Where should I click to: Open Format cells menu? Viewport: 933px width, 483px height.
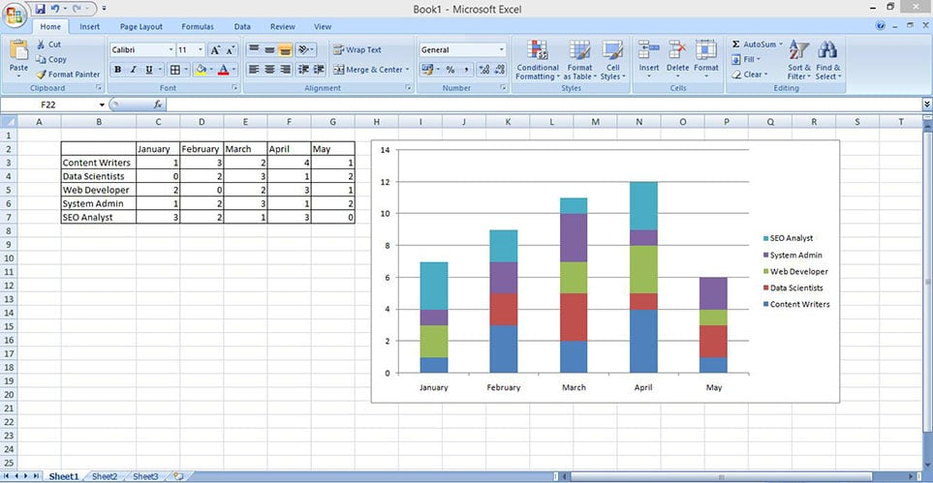click(x=706, y=60)
